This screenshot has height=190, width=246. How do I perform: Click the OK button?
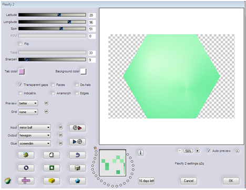tap(231, 181)
